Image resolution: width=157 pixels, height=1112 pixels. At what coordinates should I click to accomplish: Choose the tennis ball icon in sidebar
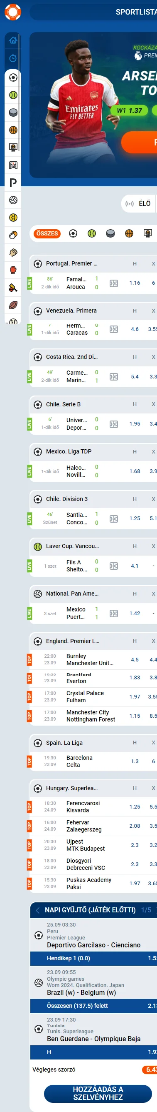click(x=13, y=95)
